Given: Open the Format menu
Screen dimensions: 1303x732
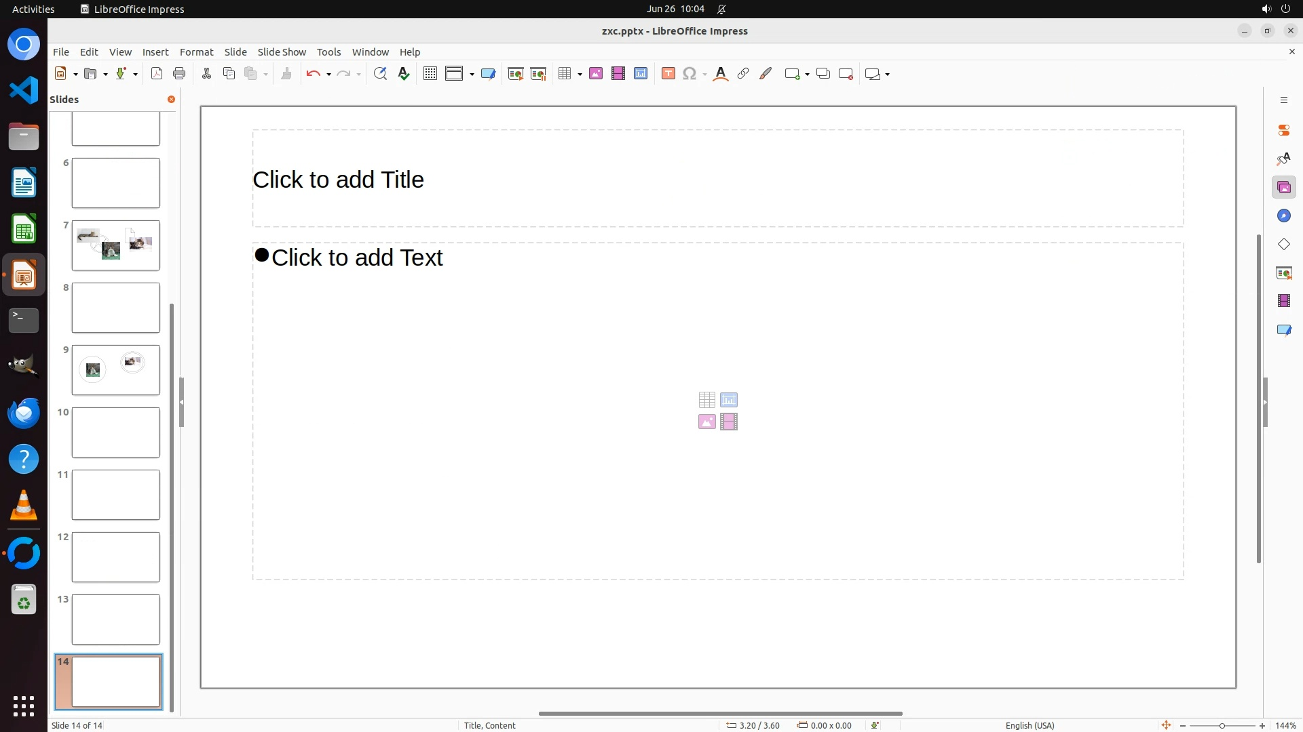Looking at the screenshot, I should pyautogui.click(x=196, y=52).
